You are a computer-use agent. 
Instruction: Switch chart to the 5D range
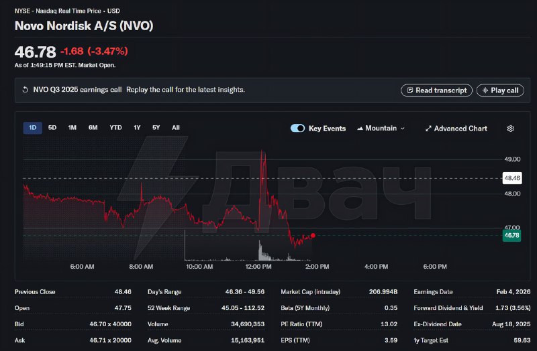(x=52, y=128)
